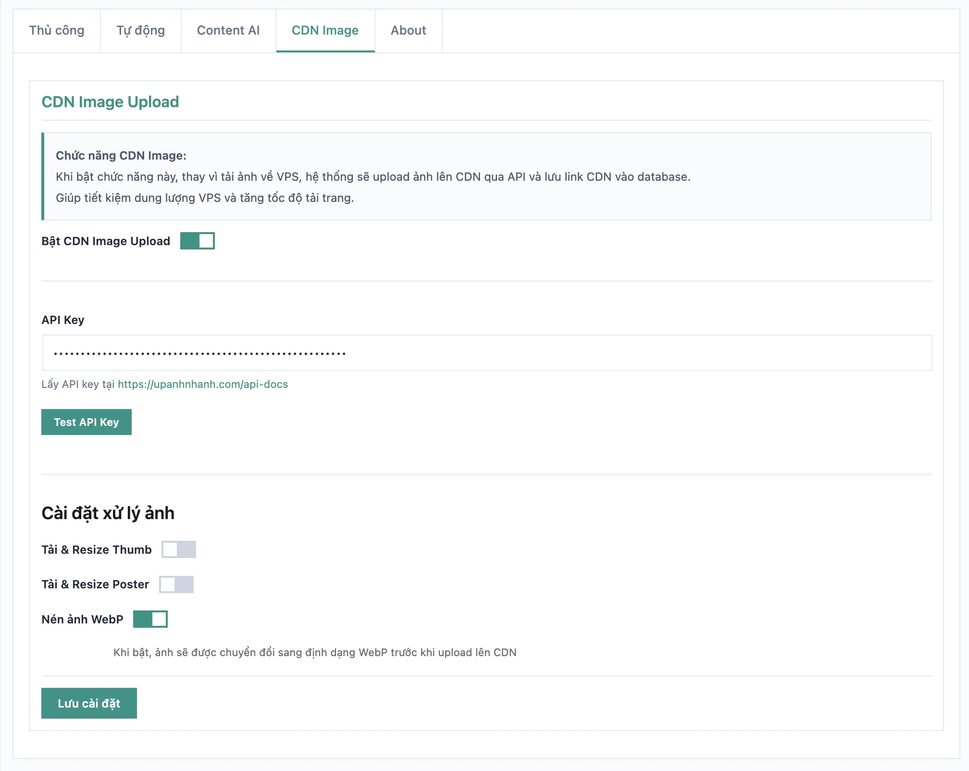
Task: Click the "Bật CDN Image Upload" label
Action: point(106,241)
